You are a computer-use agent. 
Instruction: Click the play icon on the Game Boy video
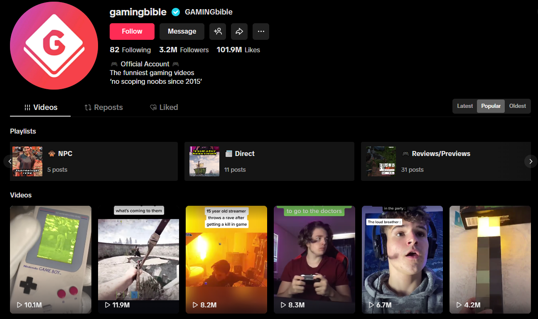click(19, 304)
